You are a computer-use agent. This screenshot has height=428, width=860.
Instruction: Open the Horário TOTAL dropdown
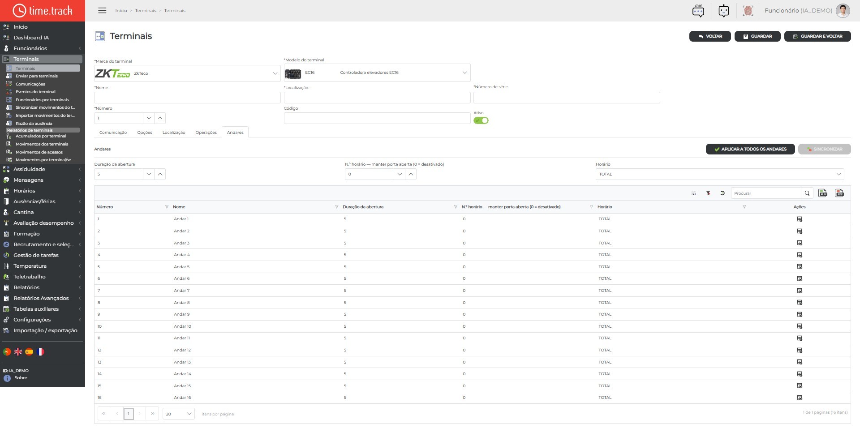pyautogui.click(x=720, y=174)
